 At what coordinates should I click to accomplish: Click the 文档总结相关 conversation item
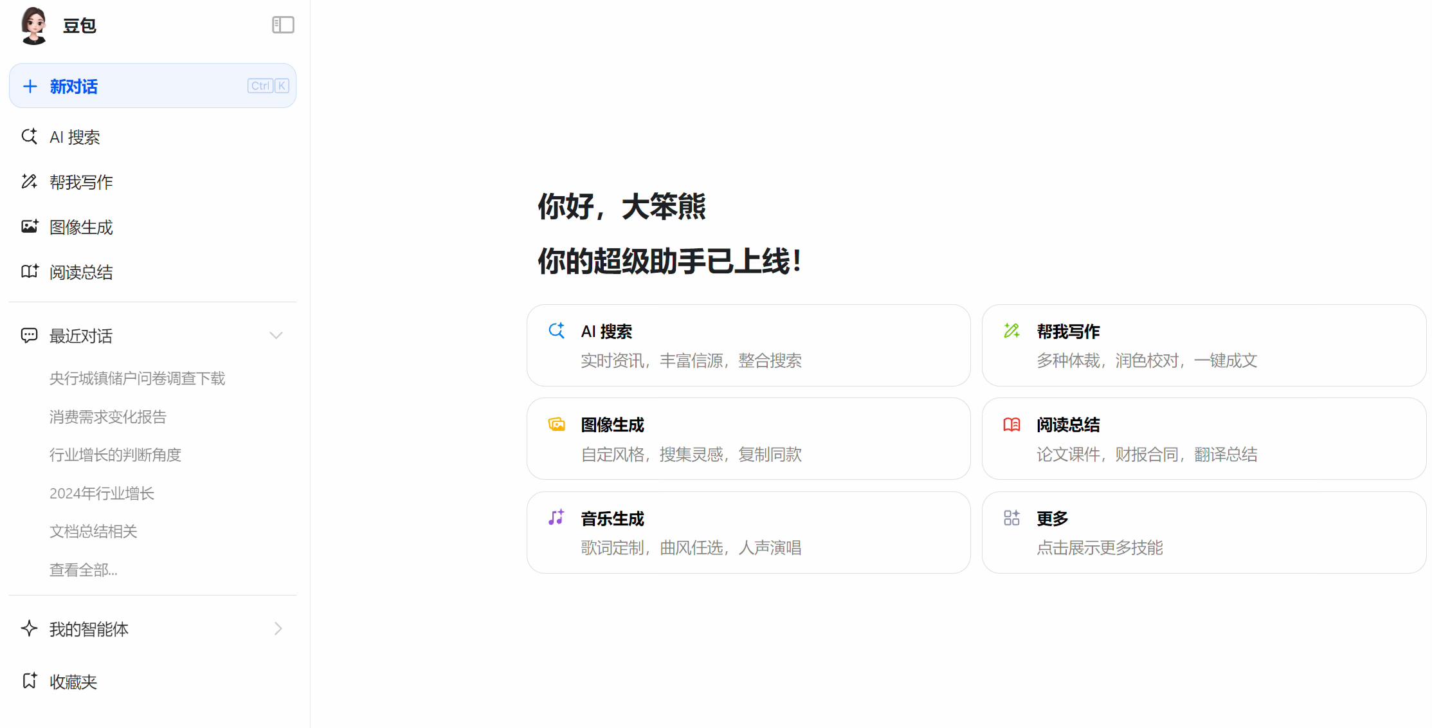pos(93,531)
